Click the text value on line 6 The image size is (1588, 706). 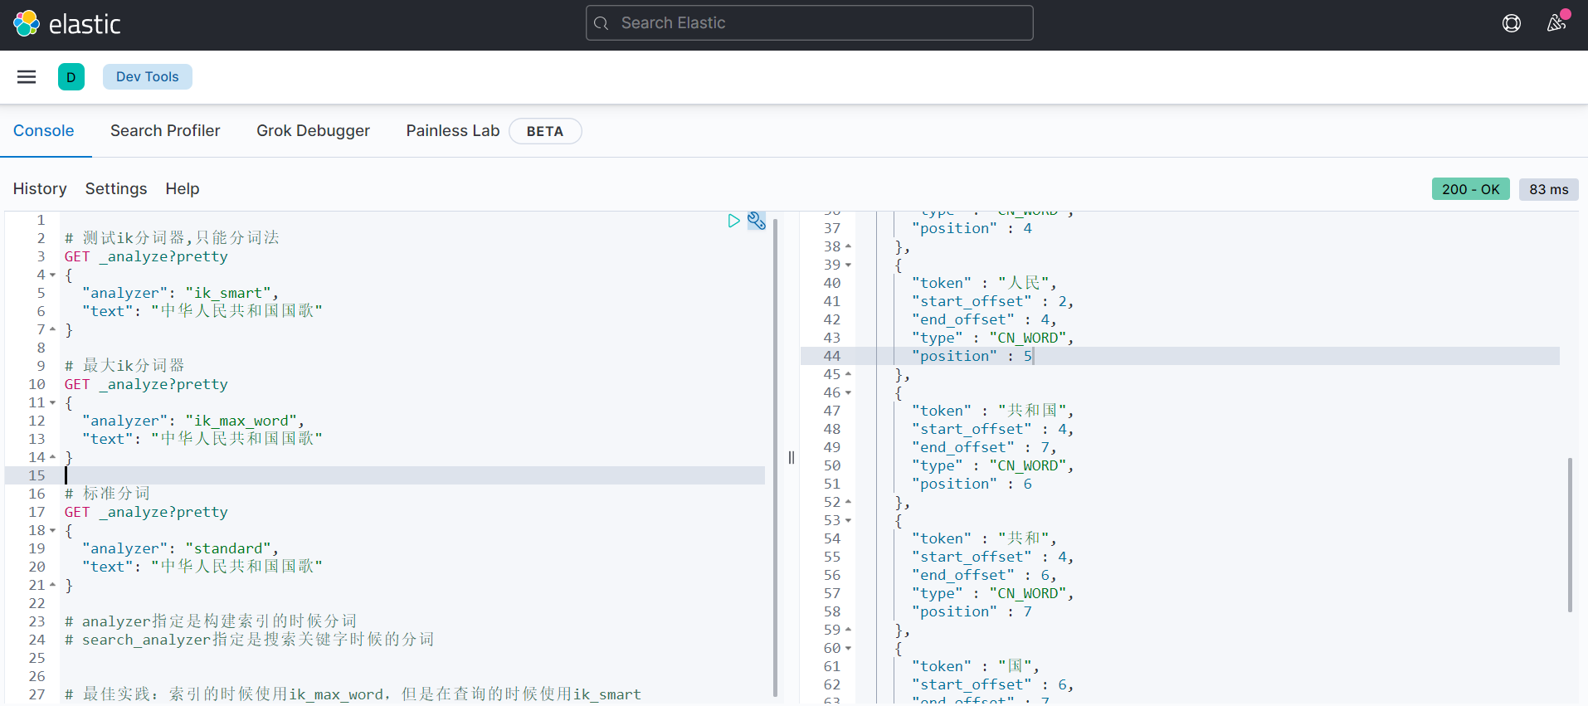click(237, 312)
